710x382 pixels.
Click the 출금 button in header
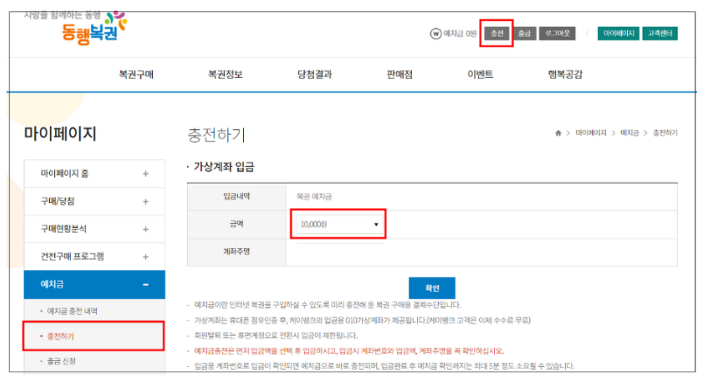(x=525, y=33)
